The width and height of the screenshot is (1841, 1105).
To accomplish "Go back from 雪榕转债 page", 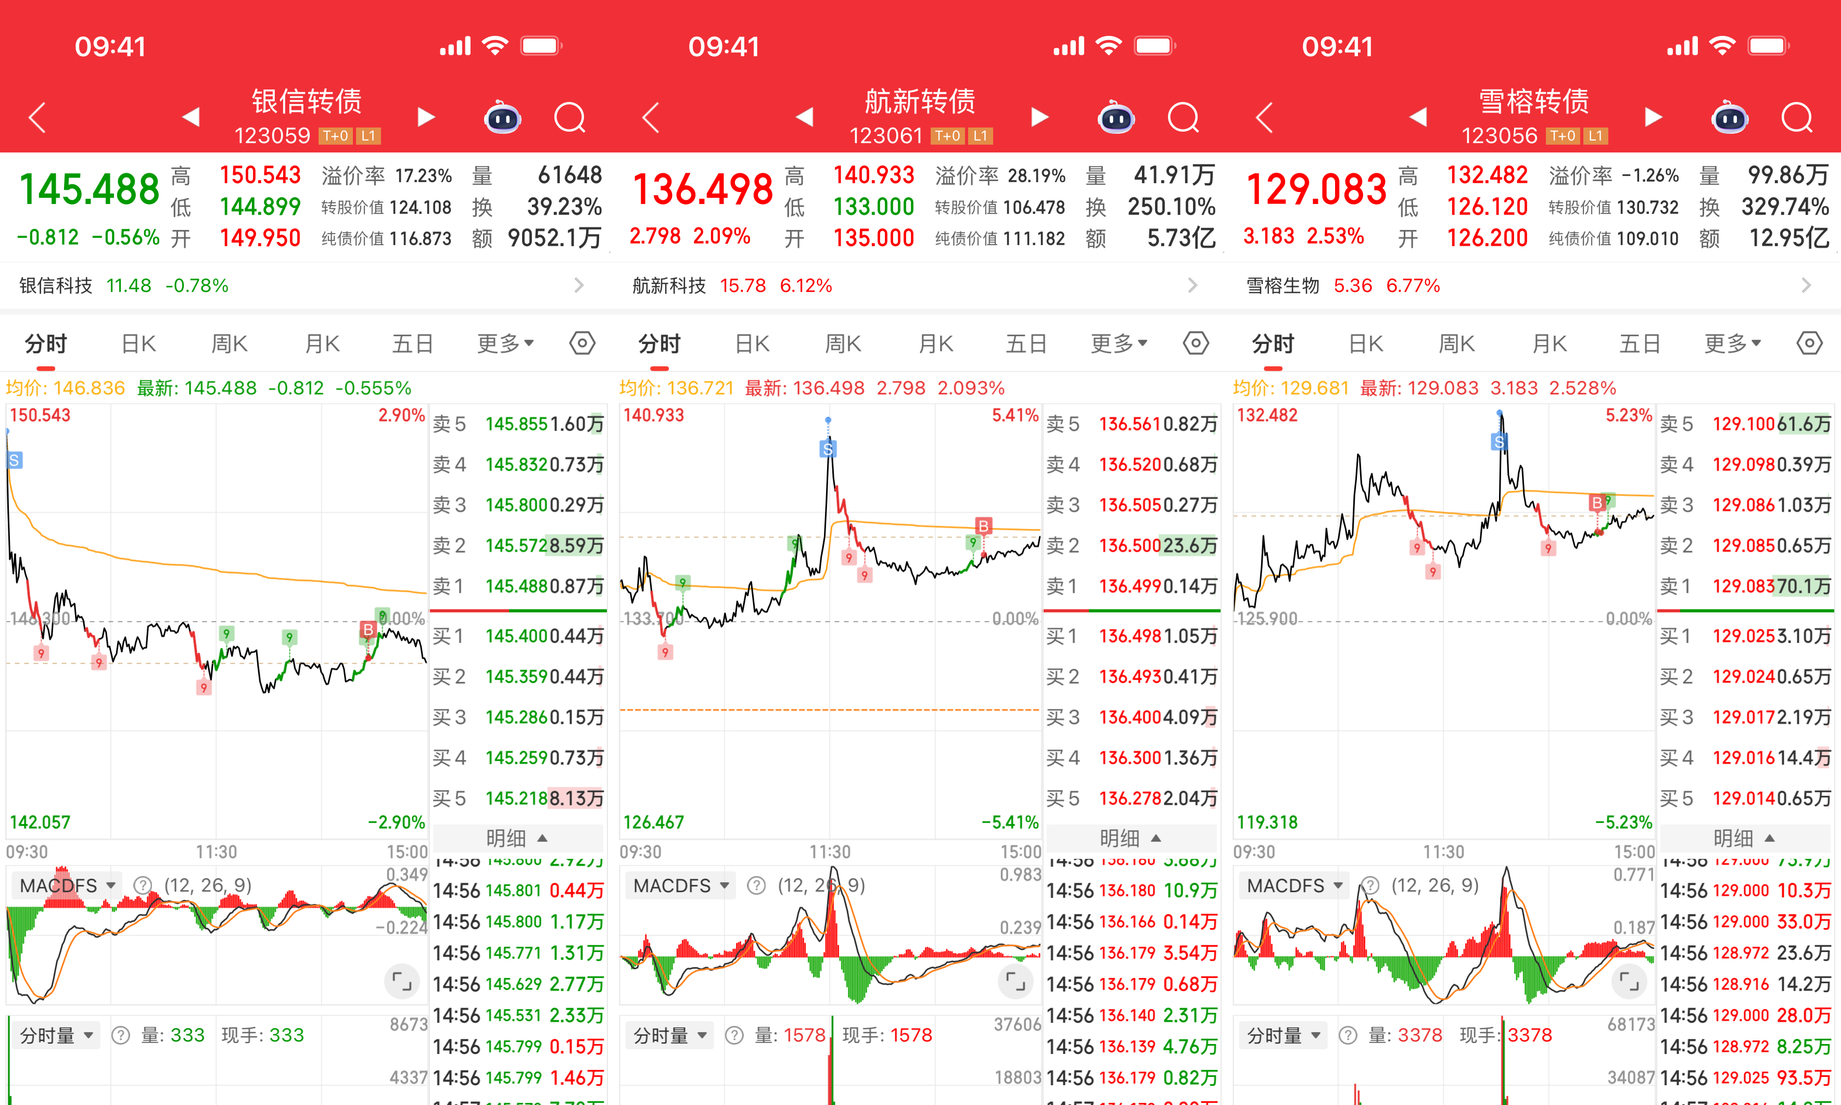I will click(1265, 118).
